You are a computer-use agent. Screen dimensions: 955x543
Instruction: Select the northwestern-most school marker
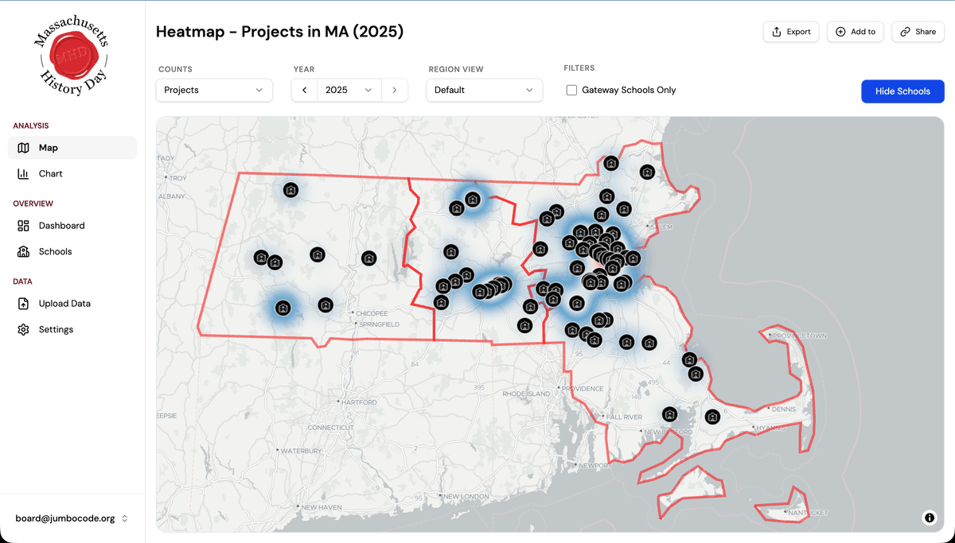coord(291,190)
